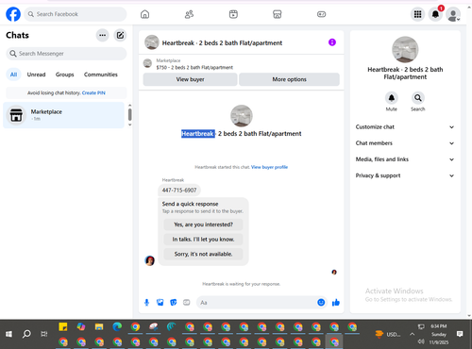Expand the Media, files and links section
This screenshot has width=472, height=349.
tap(405, 159)
